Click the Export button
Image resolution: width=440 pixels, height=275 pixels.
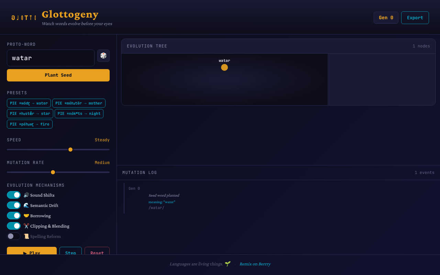pos(415,17)
